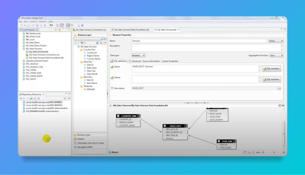Select the Save icon in the main toolbar
Viewport: 305px width, 175px height.
tap(28, 25)
